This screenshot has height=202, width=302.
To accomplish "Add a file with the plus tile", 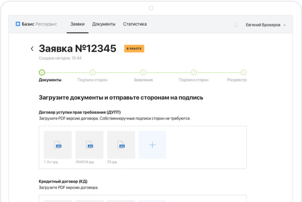I will point(152,145).
